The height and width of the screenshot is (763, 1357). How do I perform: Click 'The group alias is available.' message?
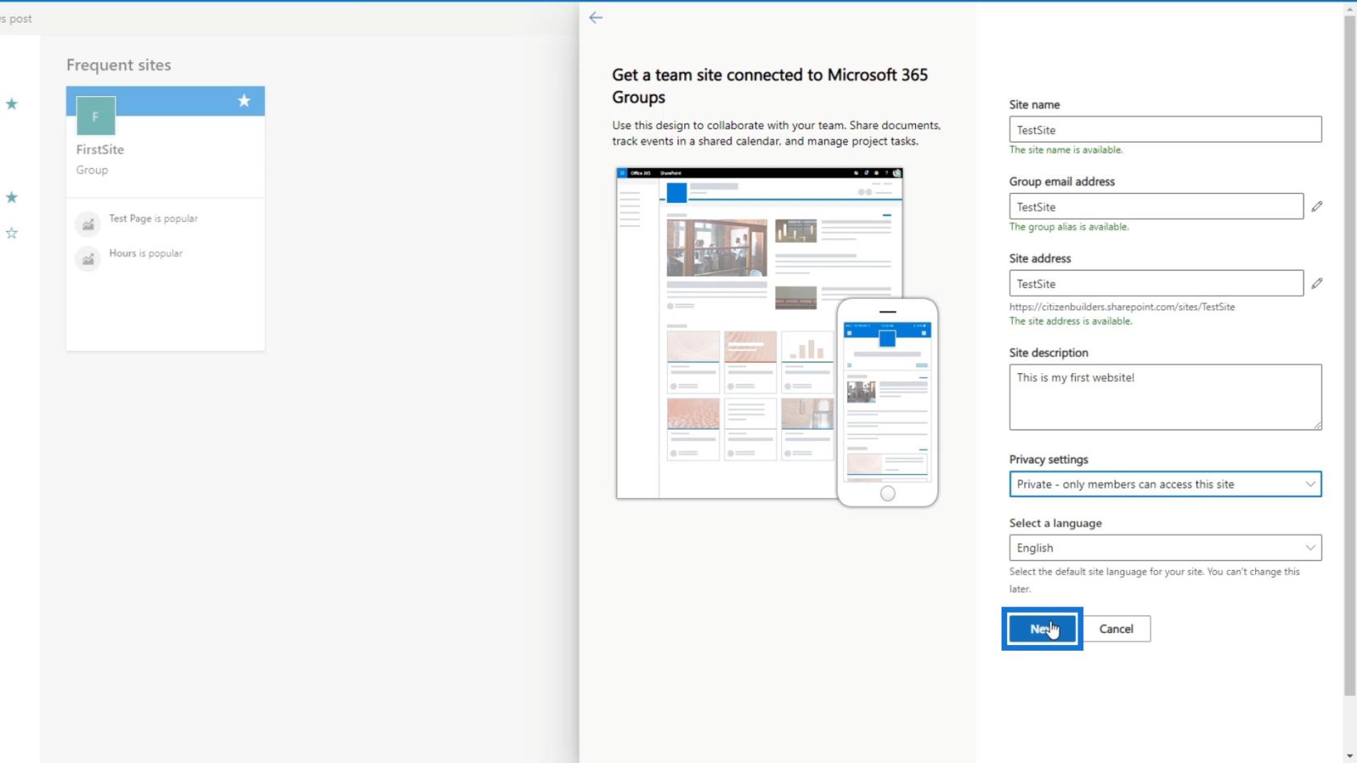pyautogui.click(x=1069, y=227)
